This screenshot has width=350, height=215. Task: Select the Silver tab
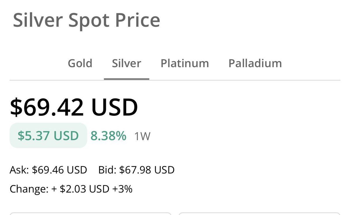point(127,63)
